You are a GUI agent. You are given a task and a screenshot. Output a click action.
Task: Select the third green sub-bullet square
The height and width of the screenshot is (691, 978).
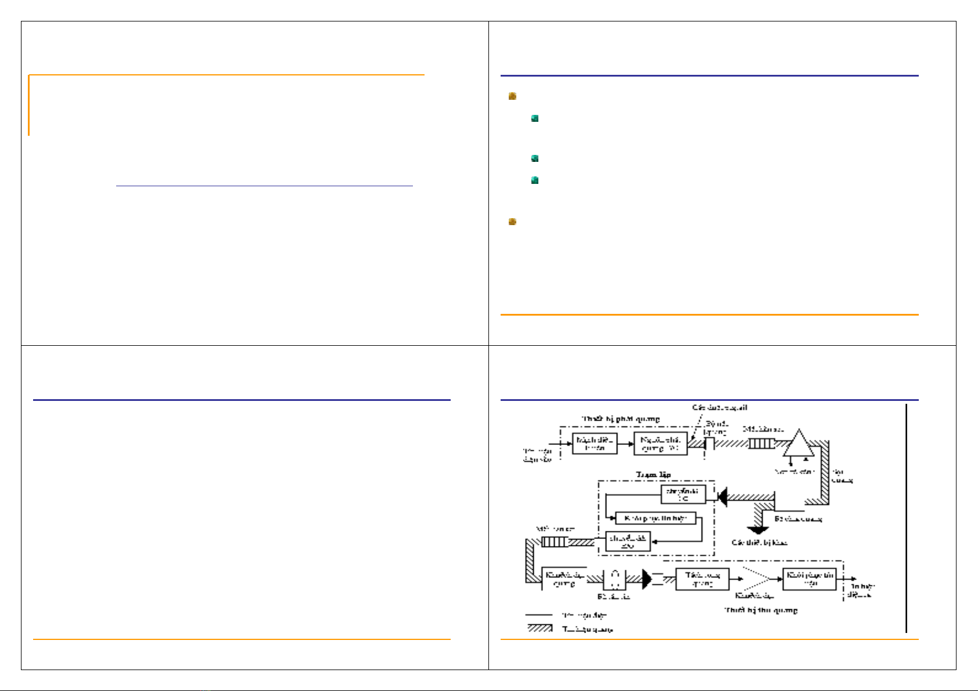pos(535,180)
